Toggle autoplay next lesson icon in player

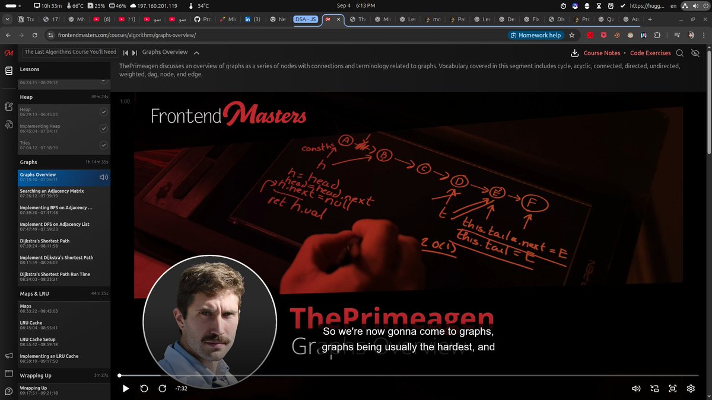pos(654,389)
